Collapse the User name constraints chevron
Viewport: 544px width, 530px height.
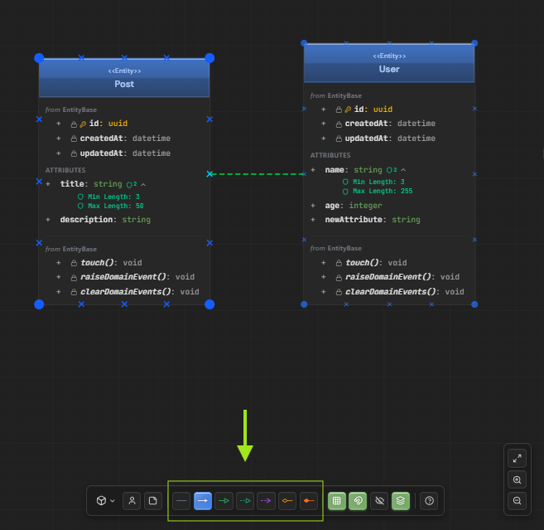tap(403, 170)
